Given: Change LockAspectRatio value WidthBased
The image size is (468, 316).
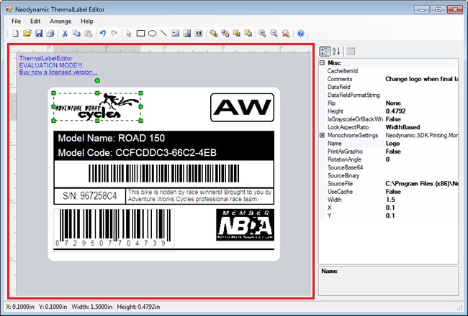Looking at the screenshot, I should coord(421,127).
